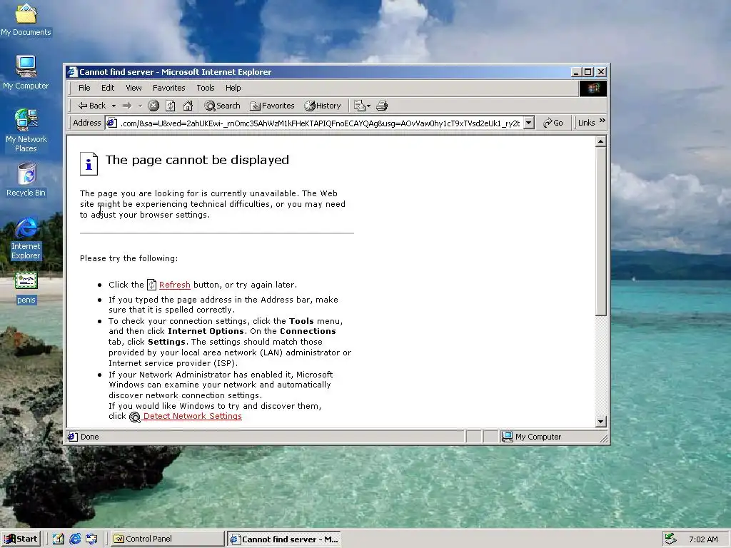Click Show Desktop quick launch icon

click(x=59, y=539)
